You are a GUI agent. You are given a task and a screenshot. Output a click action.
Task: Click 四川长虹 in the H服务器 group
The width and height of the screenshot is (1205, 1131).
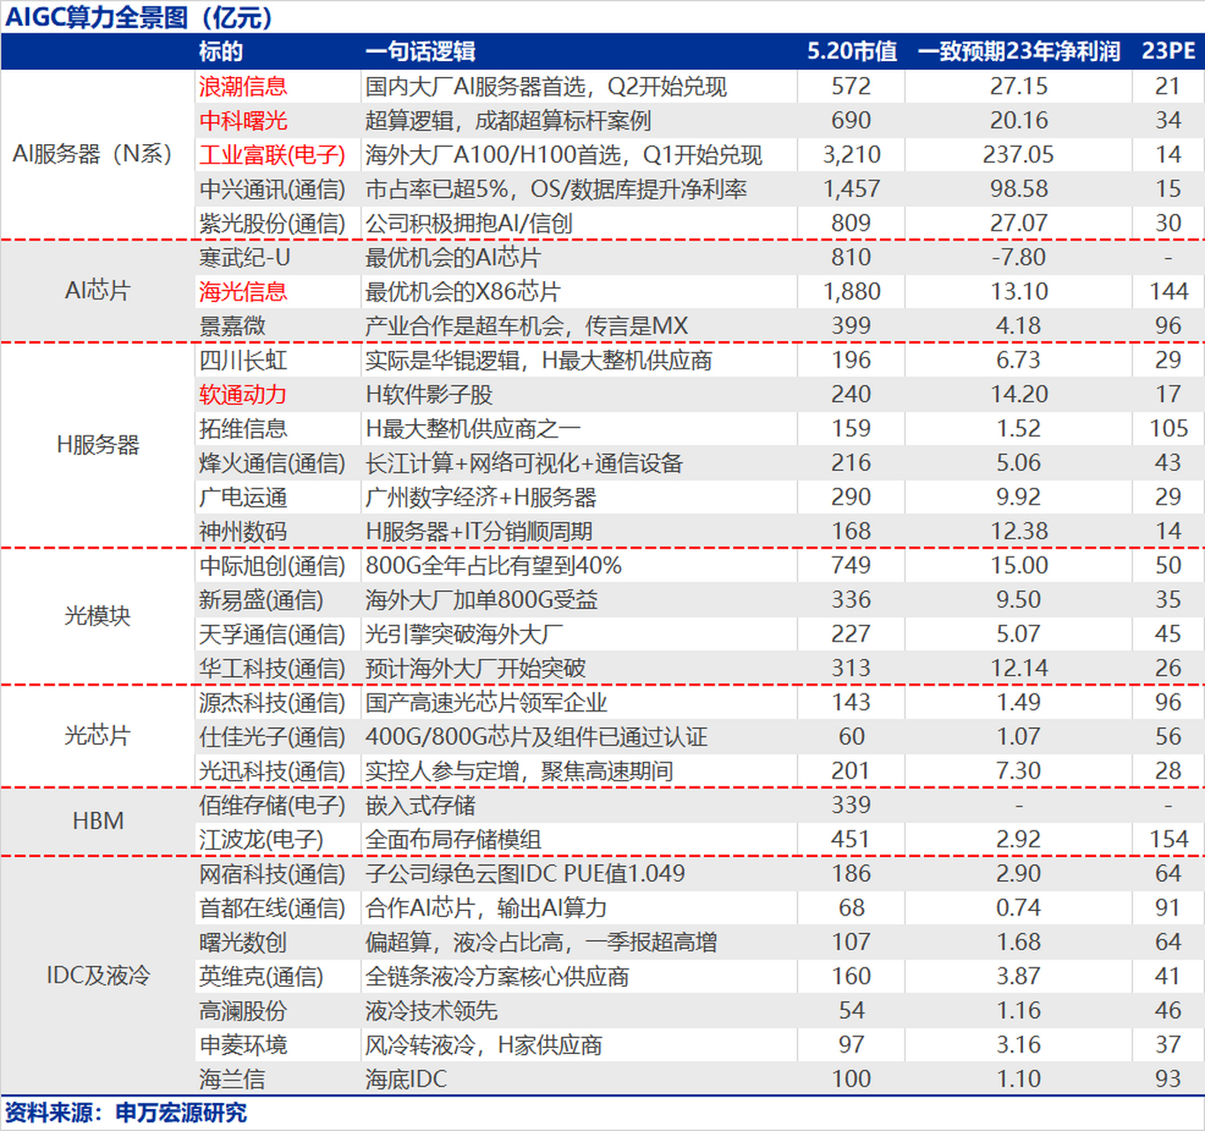(x=243, y=361)
